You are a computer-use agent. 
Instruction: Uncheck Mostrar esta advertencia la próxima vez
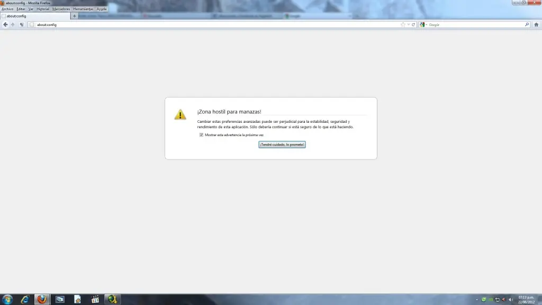coord(201,135)
